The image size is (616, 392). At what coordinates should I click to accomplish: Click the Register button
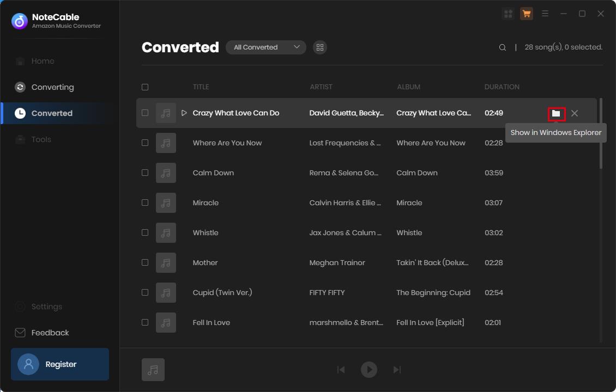[60, 364]
